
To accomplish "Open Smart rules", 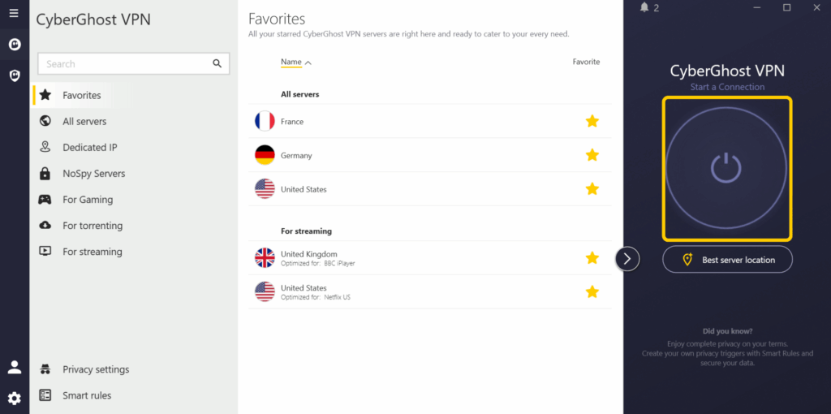I will (x=87, y=395).
